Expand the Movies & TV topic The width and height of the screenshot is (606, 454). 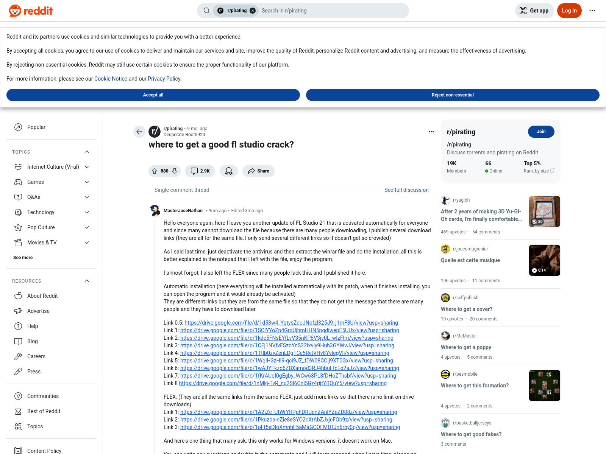click(87, 243)
